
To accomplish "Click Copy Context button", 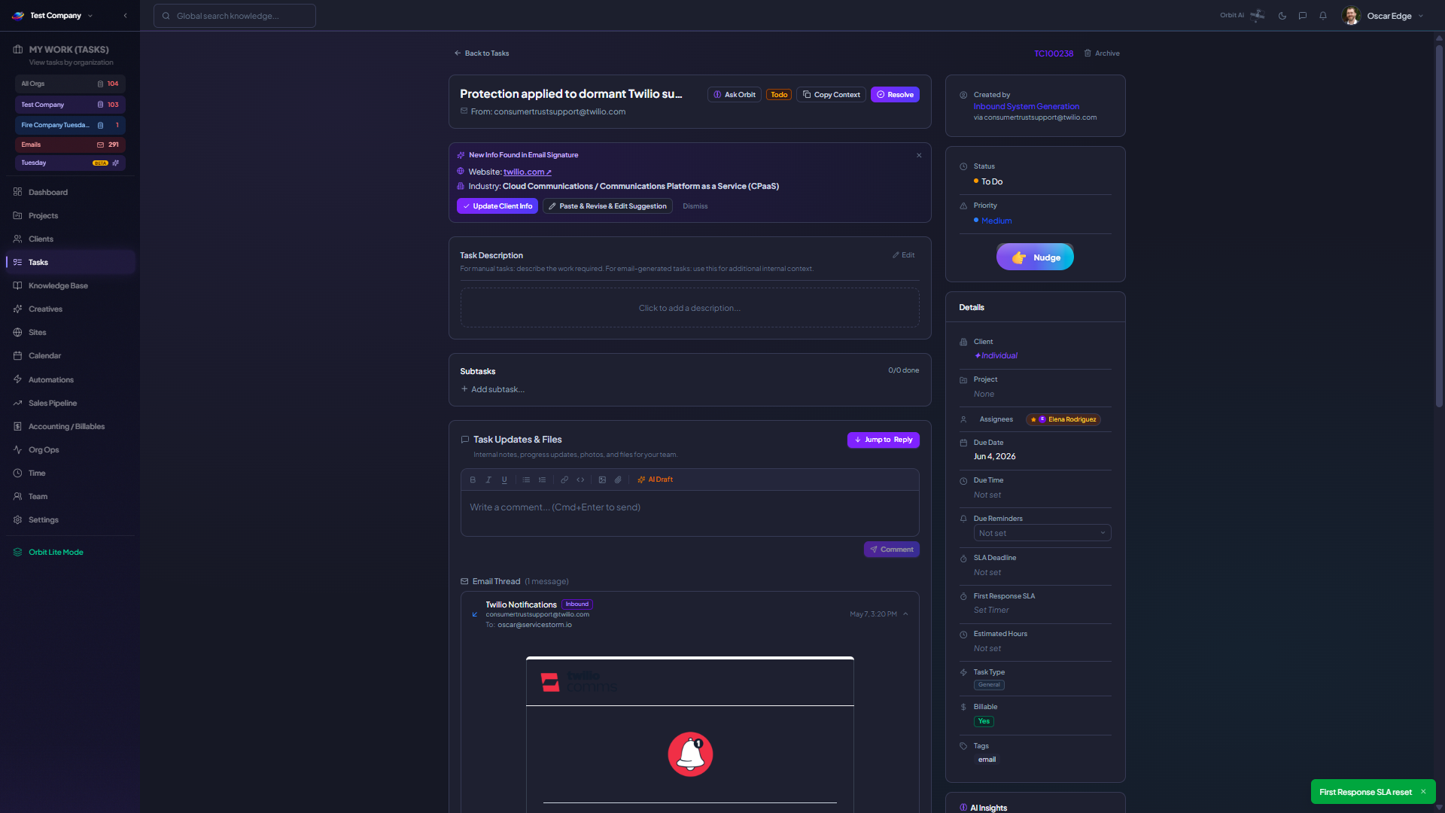I will click(x=831, y=95).
